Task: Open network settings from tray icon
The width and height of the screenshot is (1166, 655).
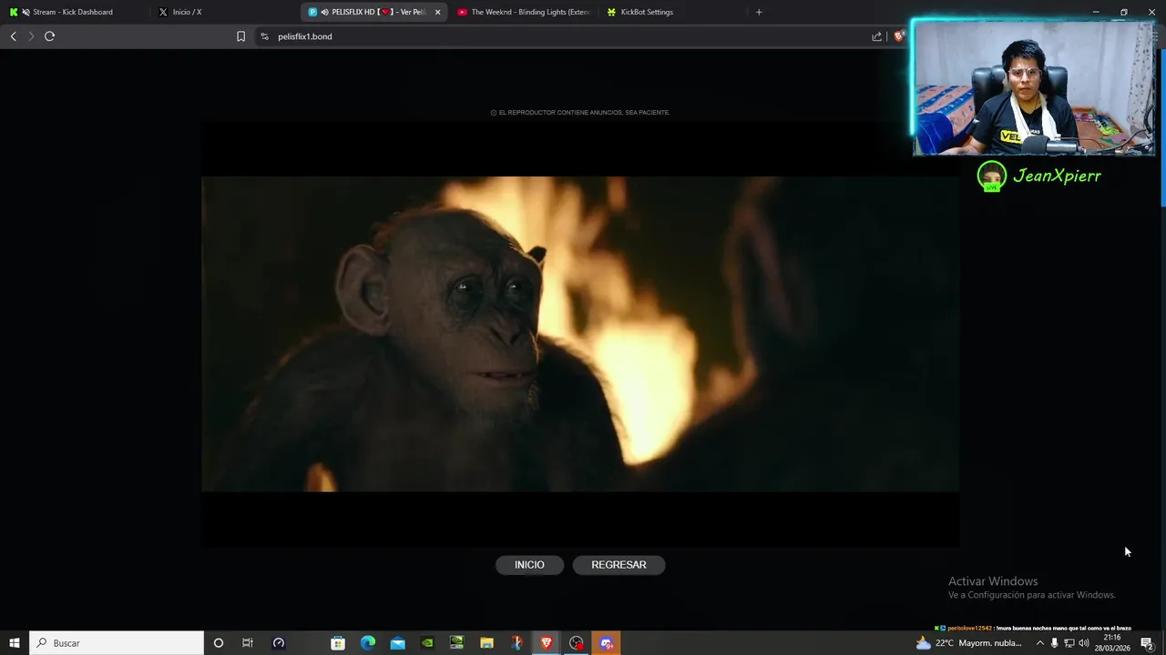Action: point(1069,643)
